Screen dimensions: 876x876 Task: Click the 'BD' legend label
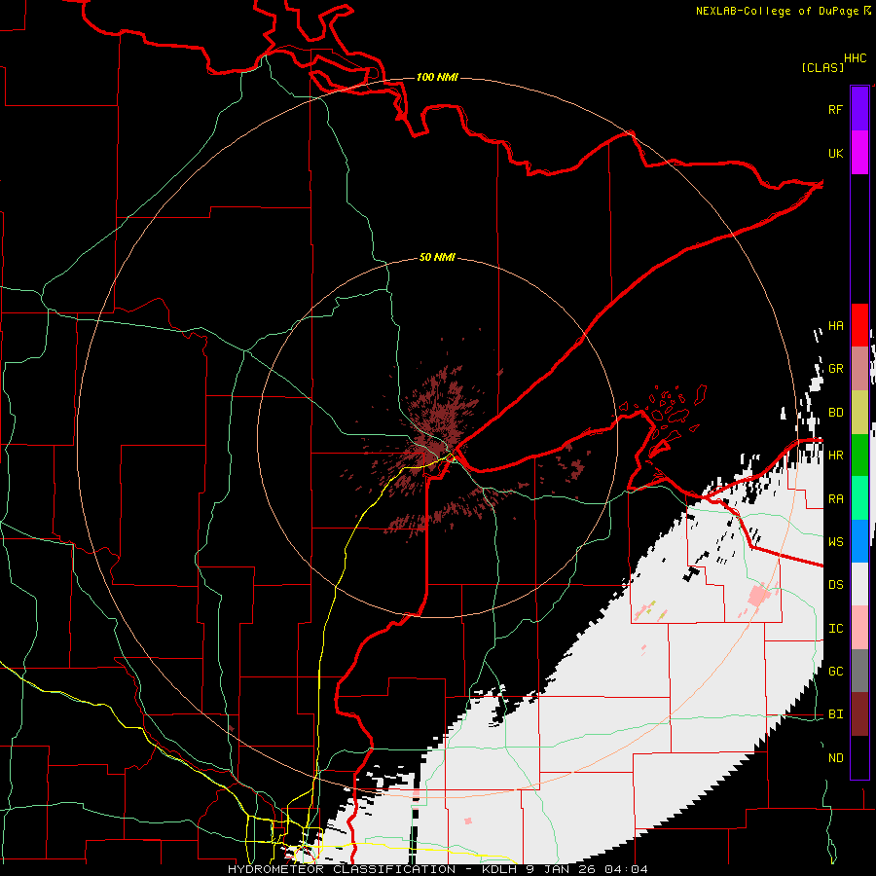(x=835, y=413)
